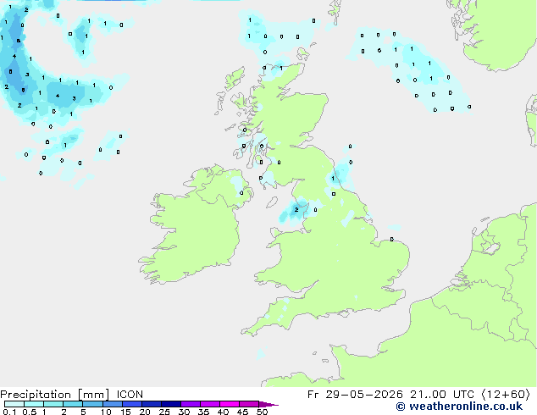Screen dimensions: 537x415
Task: Click the '30' legend scale label
Action: [x=184, y=412]
